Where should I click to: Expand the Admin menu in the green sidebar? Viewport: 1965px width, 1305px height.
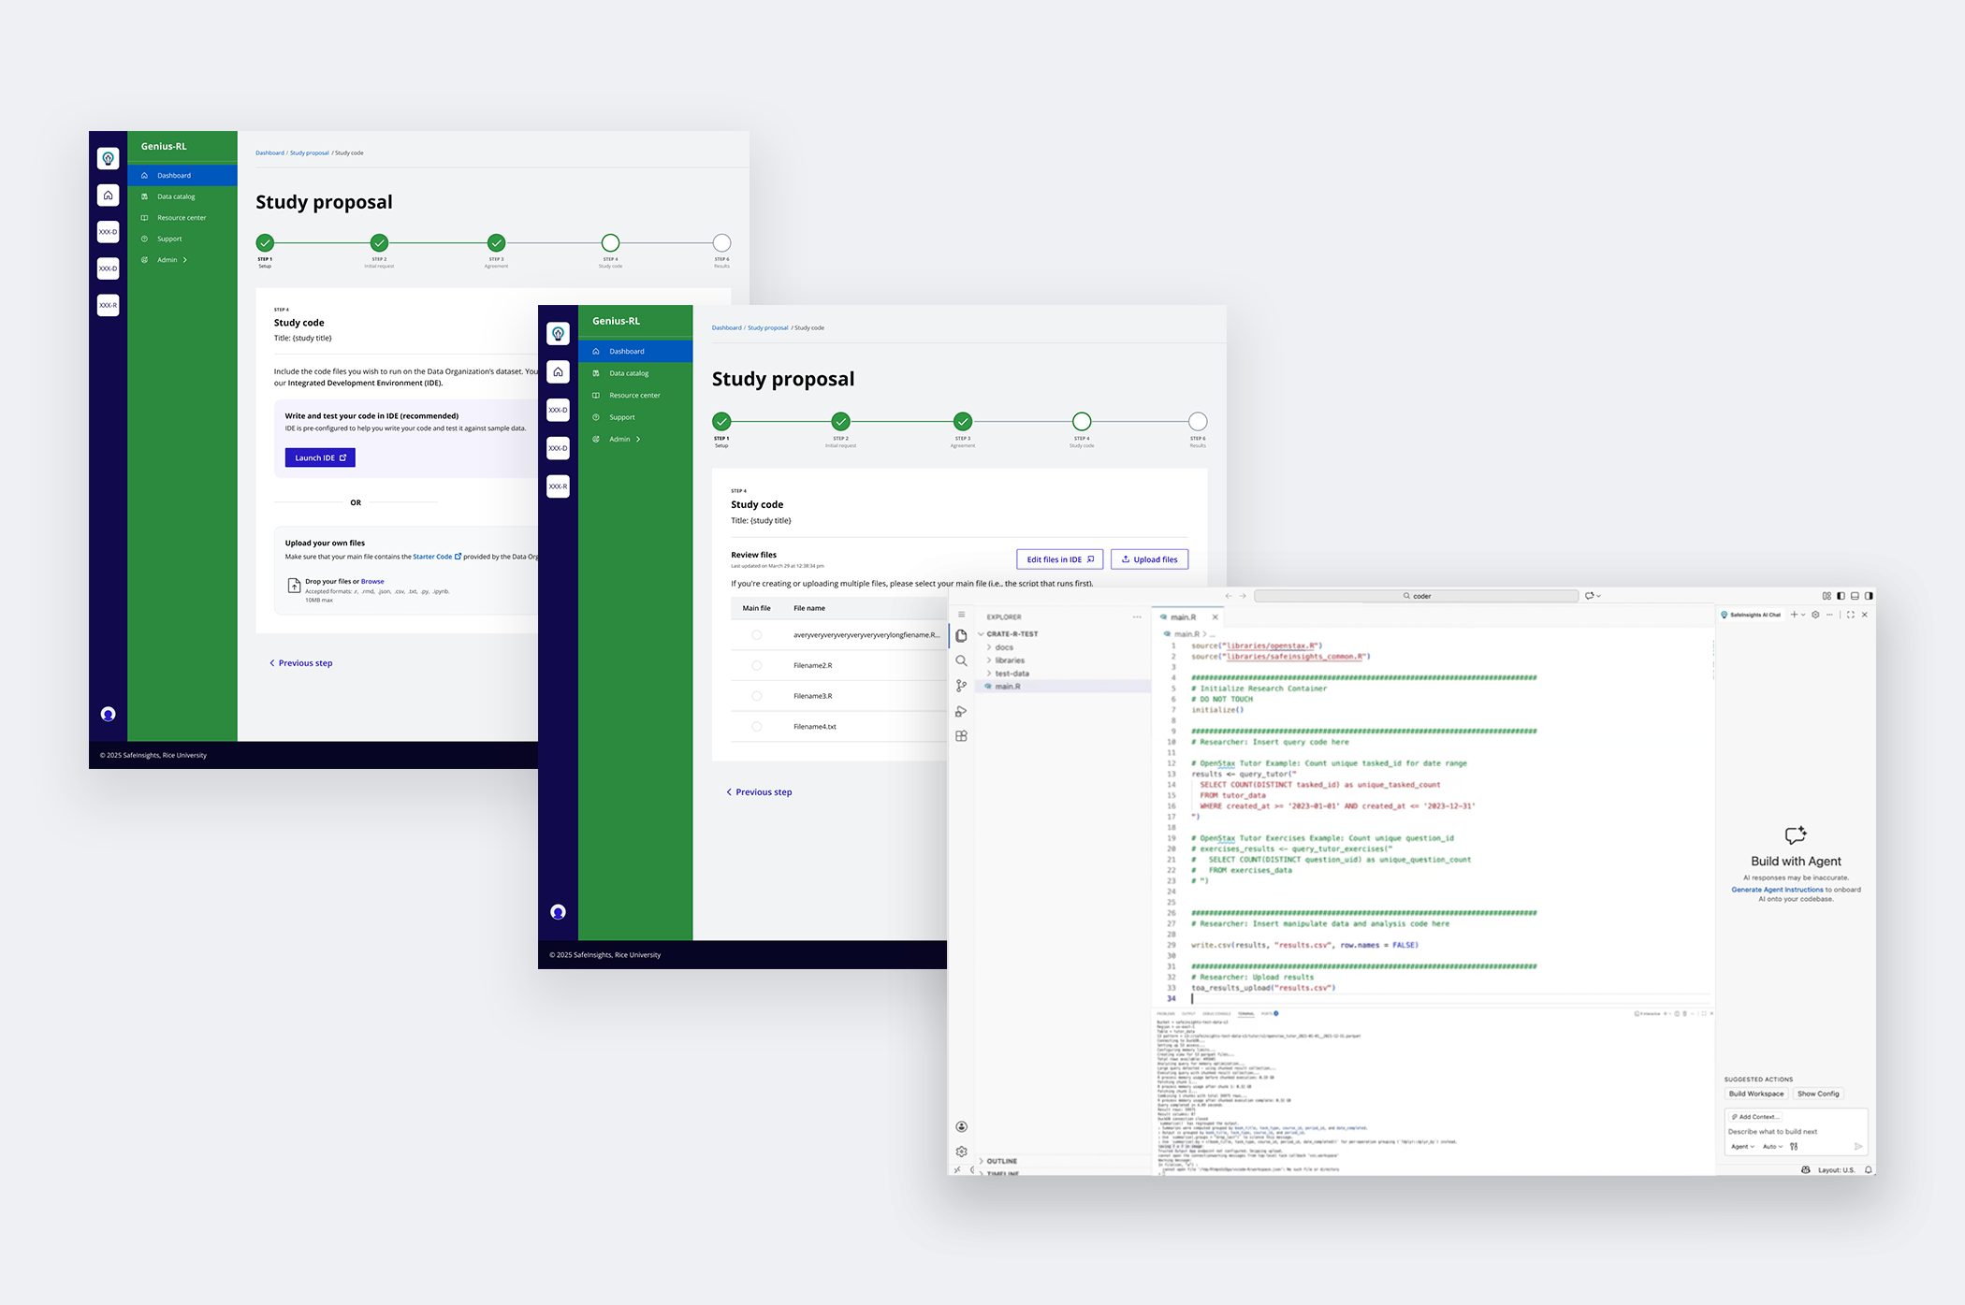coord(619,439)
